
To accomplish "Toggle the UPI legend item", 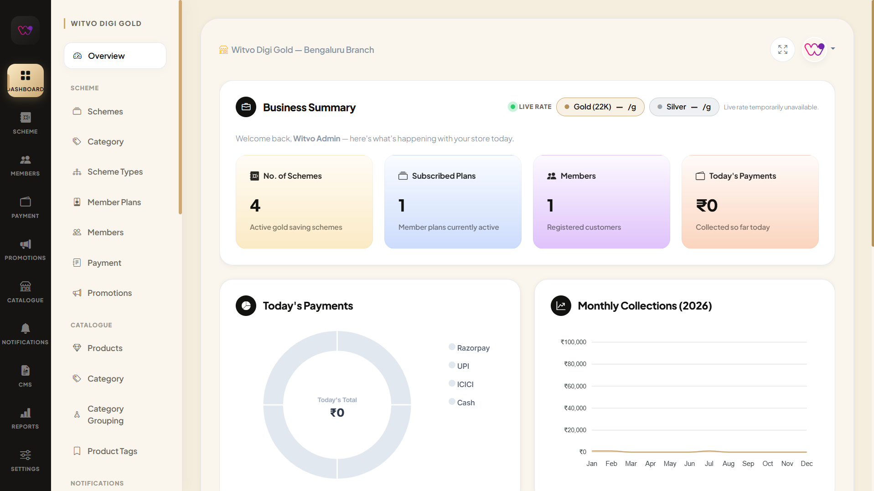I will click(x=459, y=366).
